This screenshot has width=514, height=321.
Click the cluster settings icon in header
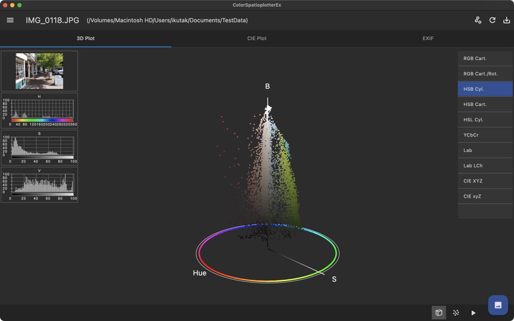[478, 21]
